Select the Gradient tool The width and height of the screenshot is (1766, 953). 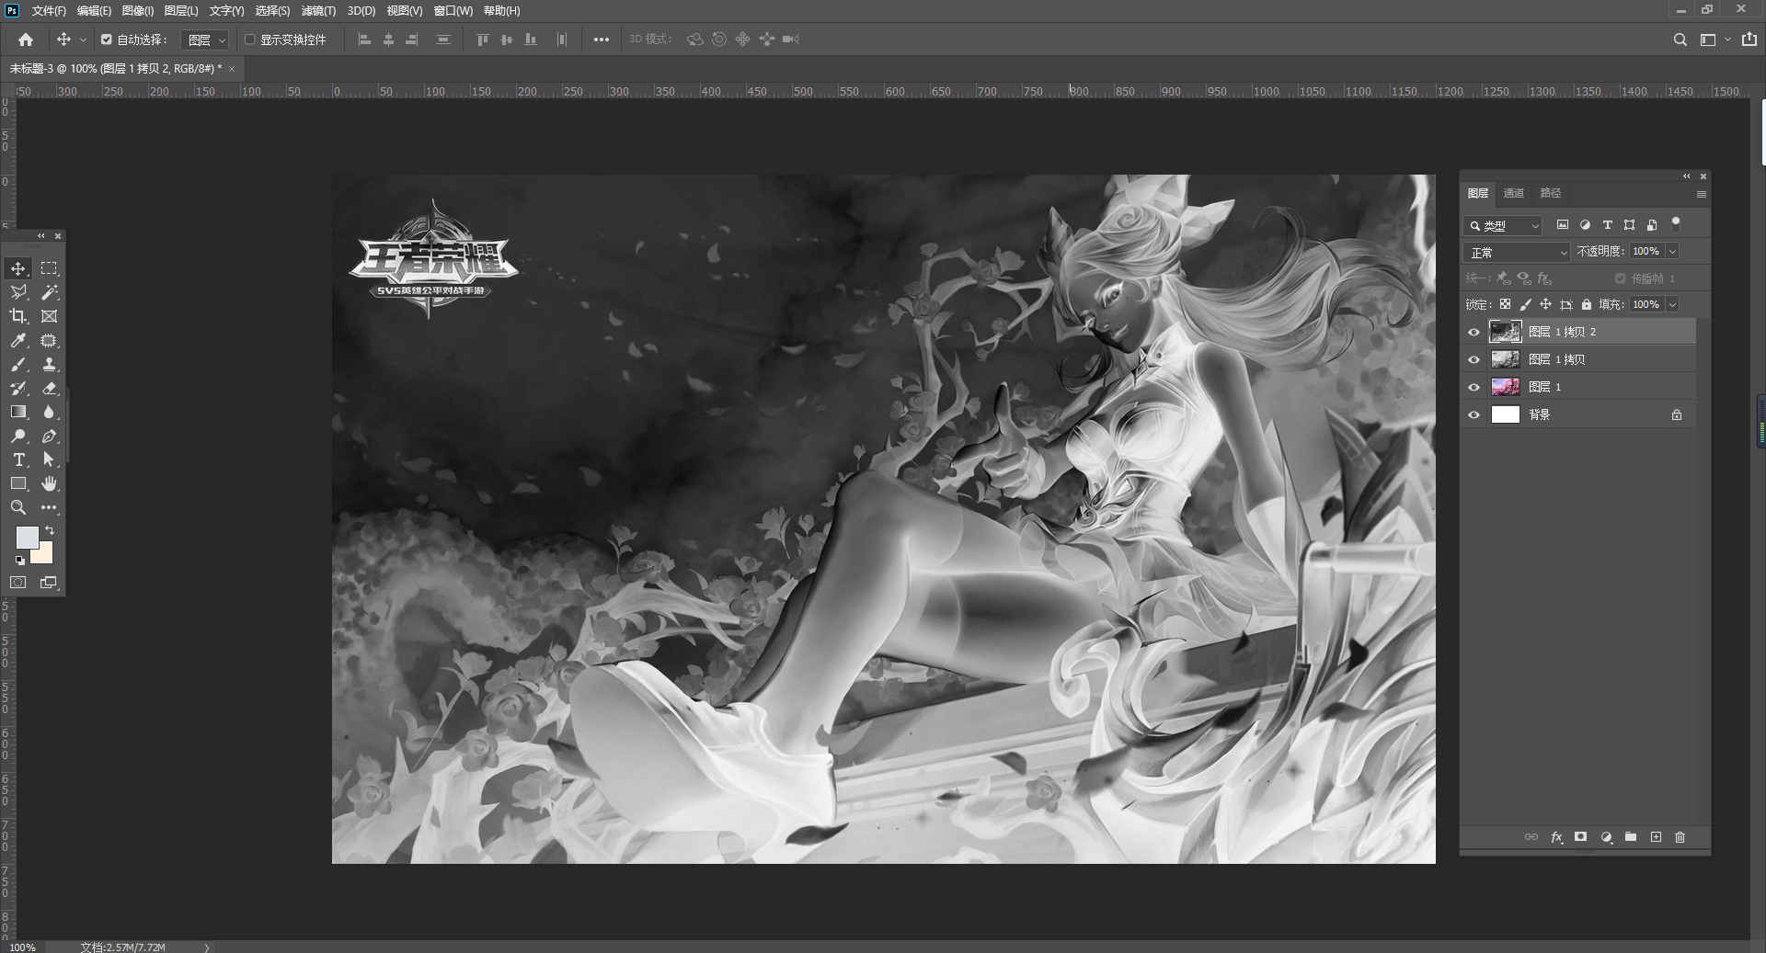pos(18,412)
